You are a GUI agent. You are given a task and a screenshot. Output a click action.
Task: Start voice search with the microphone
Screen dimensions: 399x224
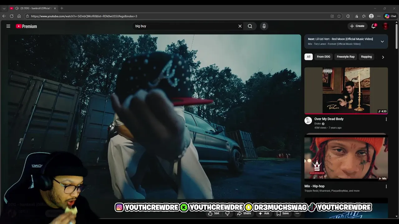click(x=264, y=26)
